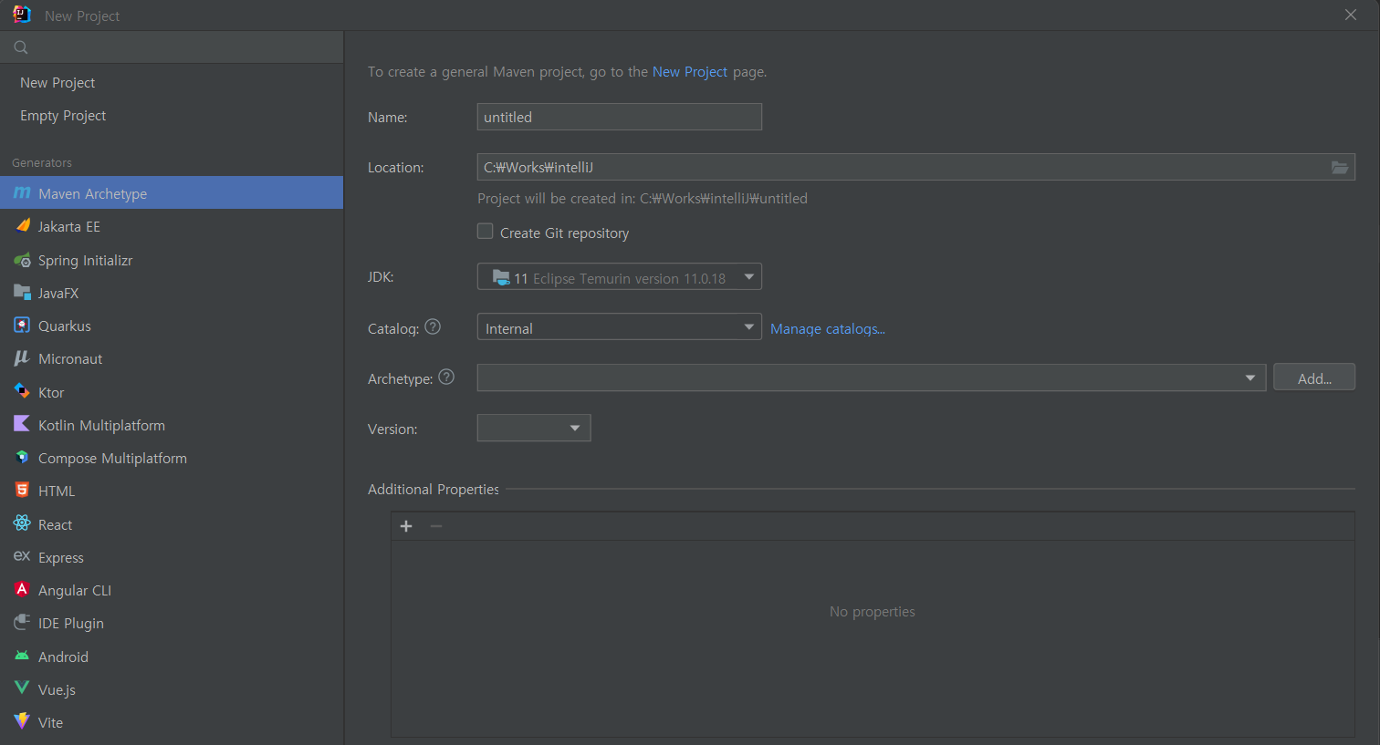The width and height of the screenshot is (1380, 745).
Task: Choose the Spring Initializr generator
Action: (x=172, y=260)
